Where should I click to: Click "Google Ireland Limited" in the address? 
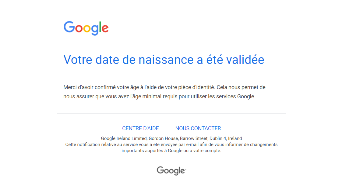click(124, 138)
